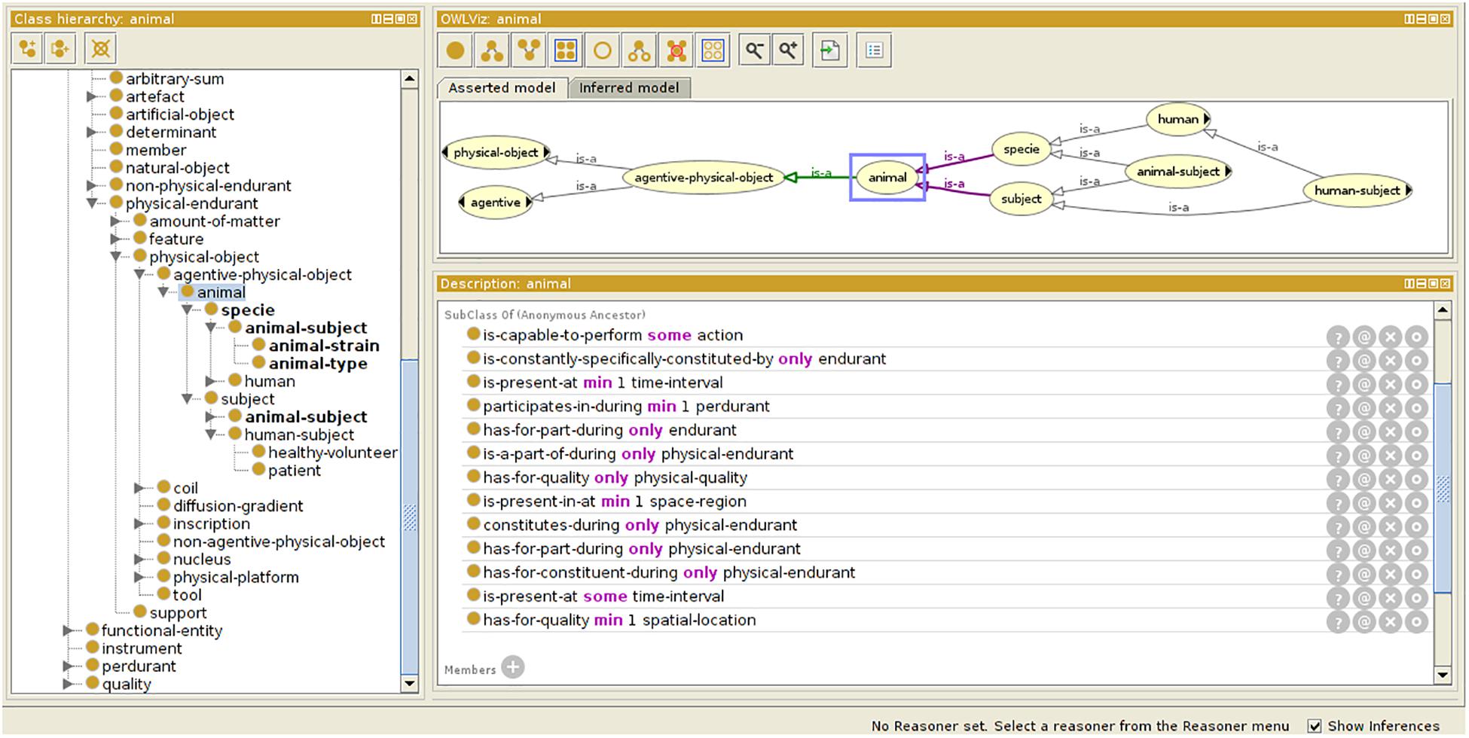Toggle the Show Inferences checkbox

[1315, 726]
